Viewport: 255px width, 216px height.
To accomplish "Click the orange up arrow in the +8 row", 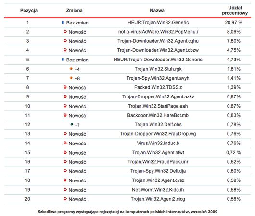I will 71,78.
